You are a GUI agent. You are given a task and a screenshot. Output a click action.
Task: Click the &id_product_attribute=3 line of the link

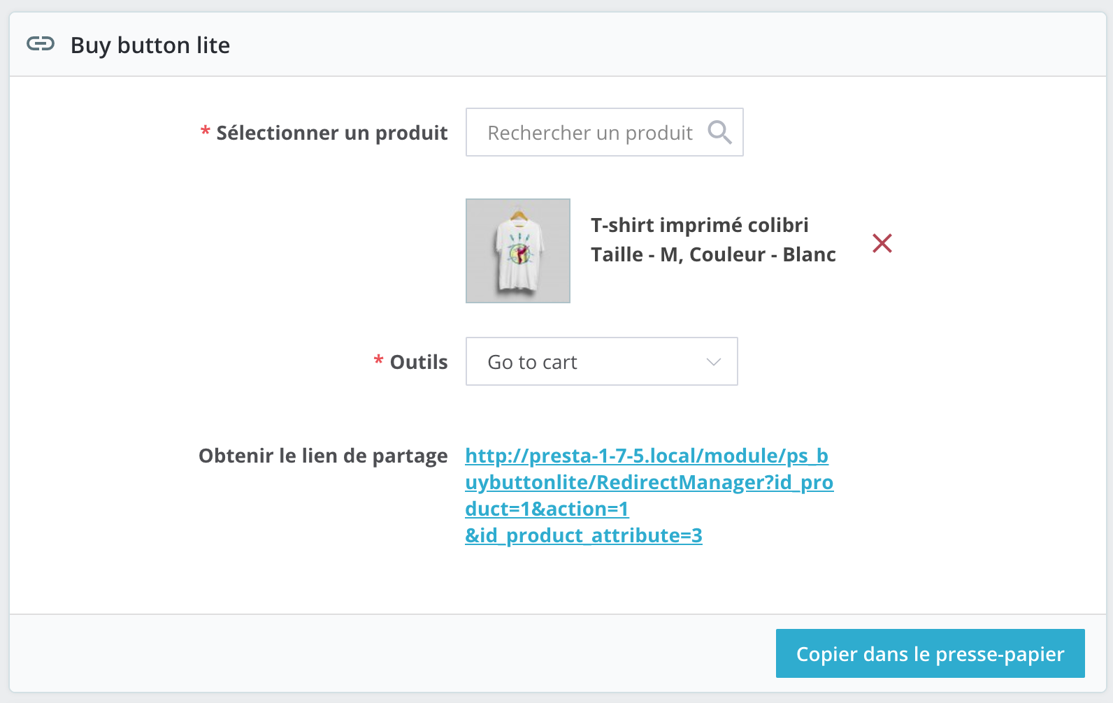pos(584,536)
